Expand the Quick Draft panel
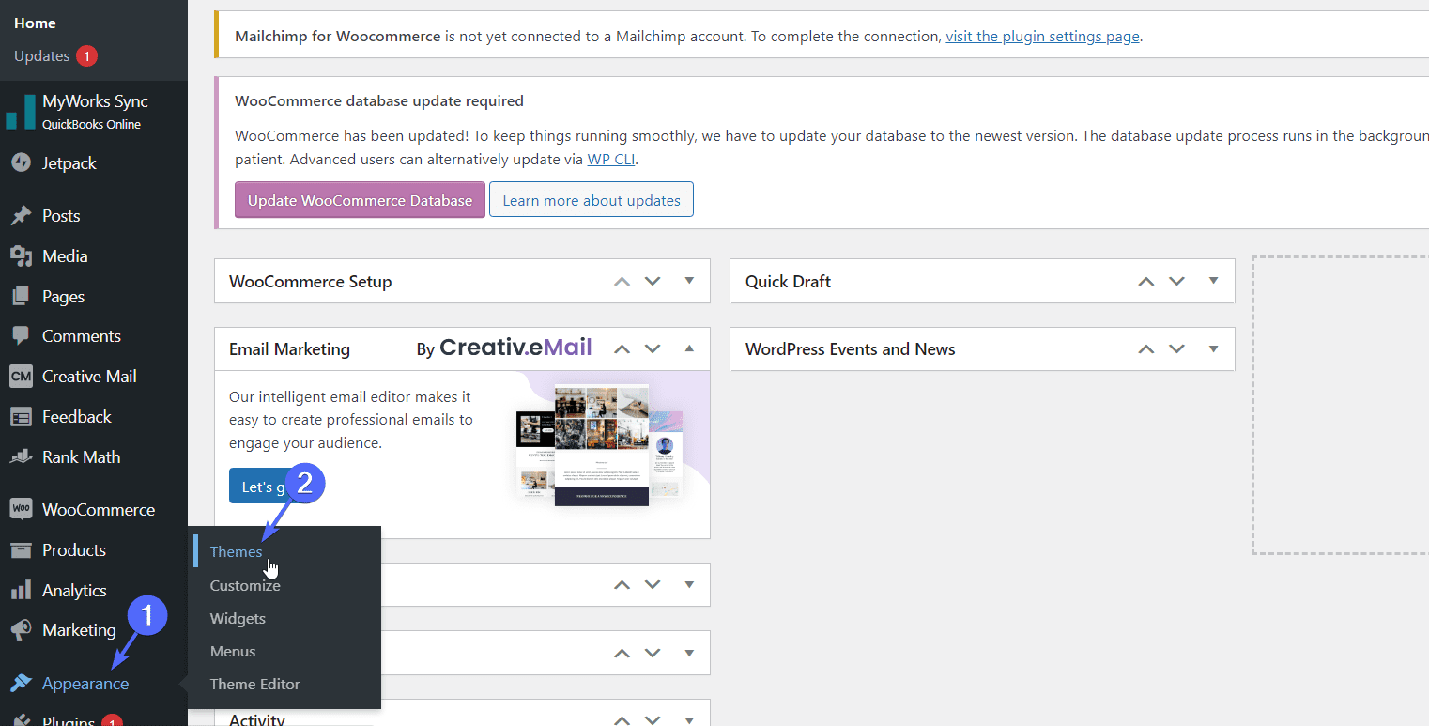Viewport: 1429px width, 726px height. [1214, 281]
